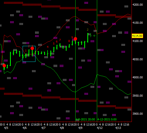Screen dimensions: 147x133
Task: Click the yellow 4114.00 current price label
Action: (137, 36)
